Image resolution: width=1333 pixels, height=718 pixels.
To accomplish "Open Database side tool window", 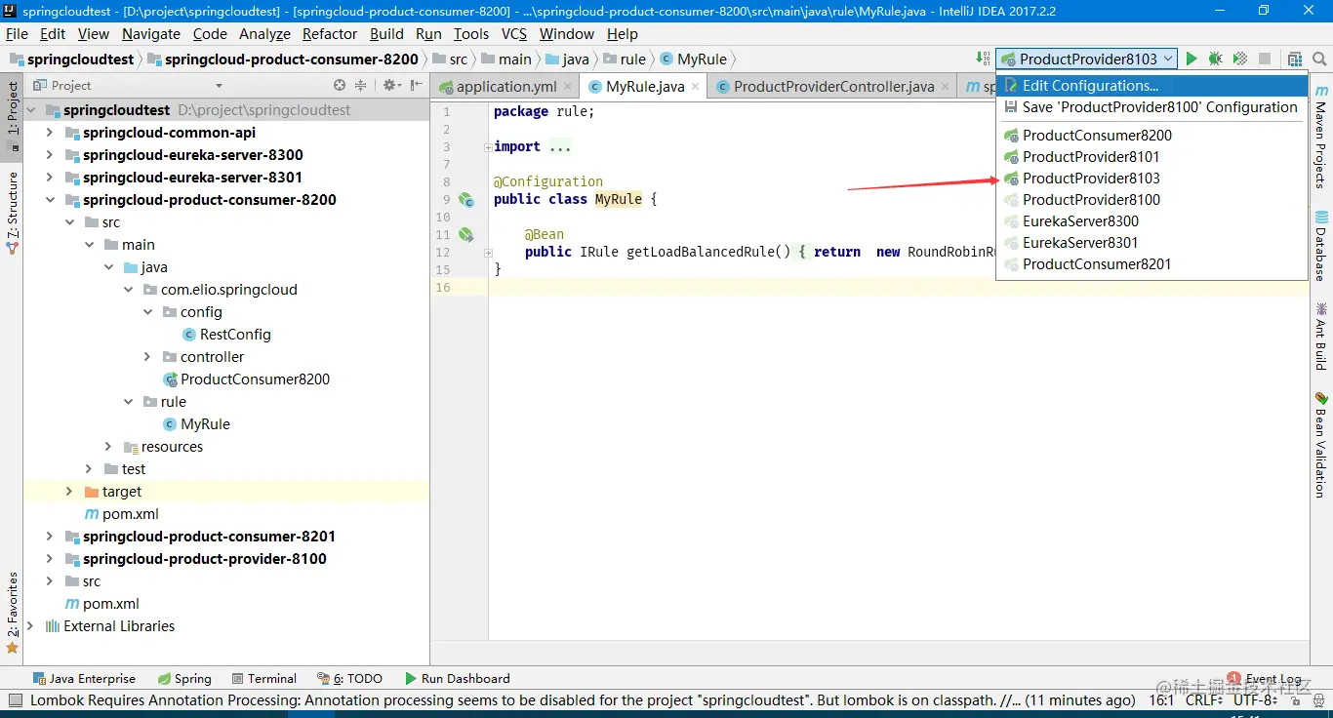I will tap(1321, 245).
